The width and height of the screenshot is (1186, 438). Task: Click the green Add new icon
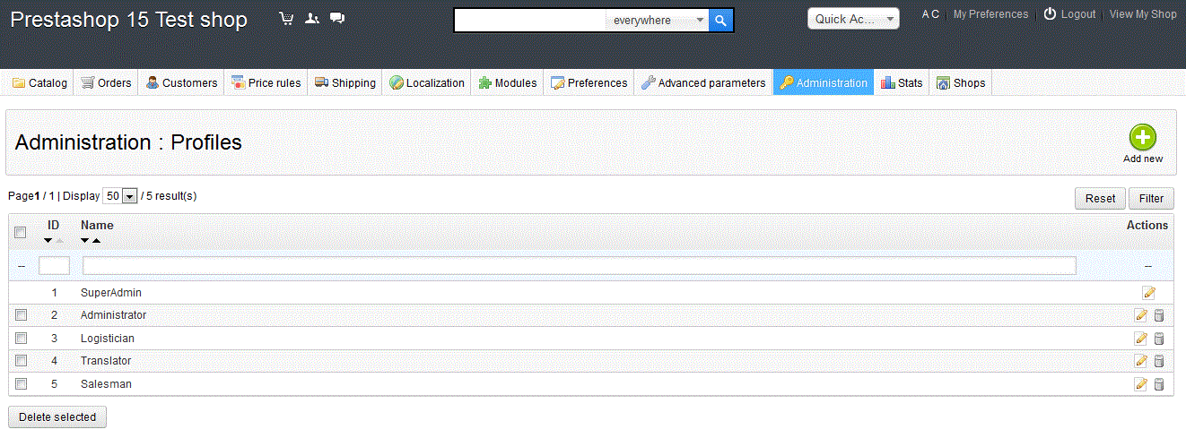pyautogui.click(x=1142, y=138)
